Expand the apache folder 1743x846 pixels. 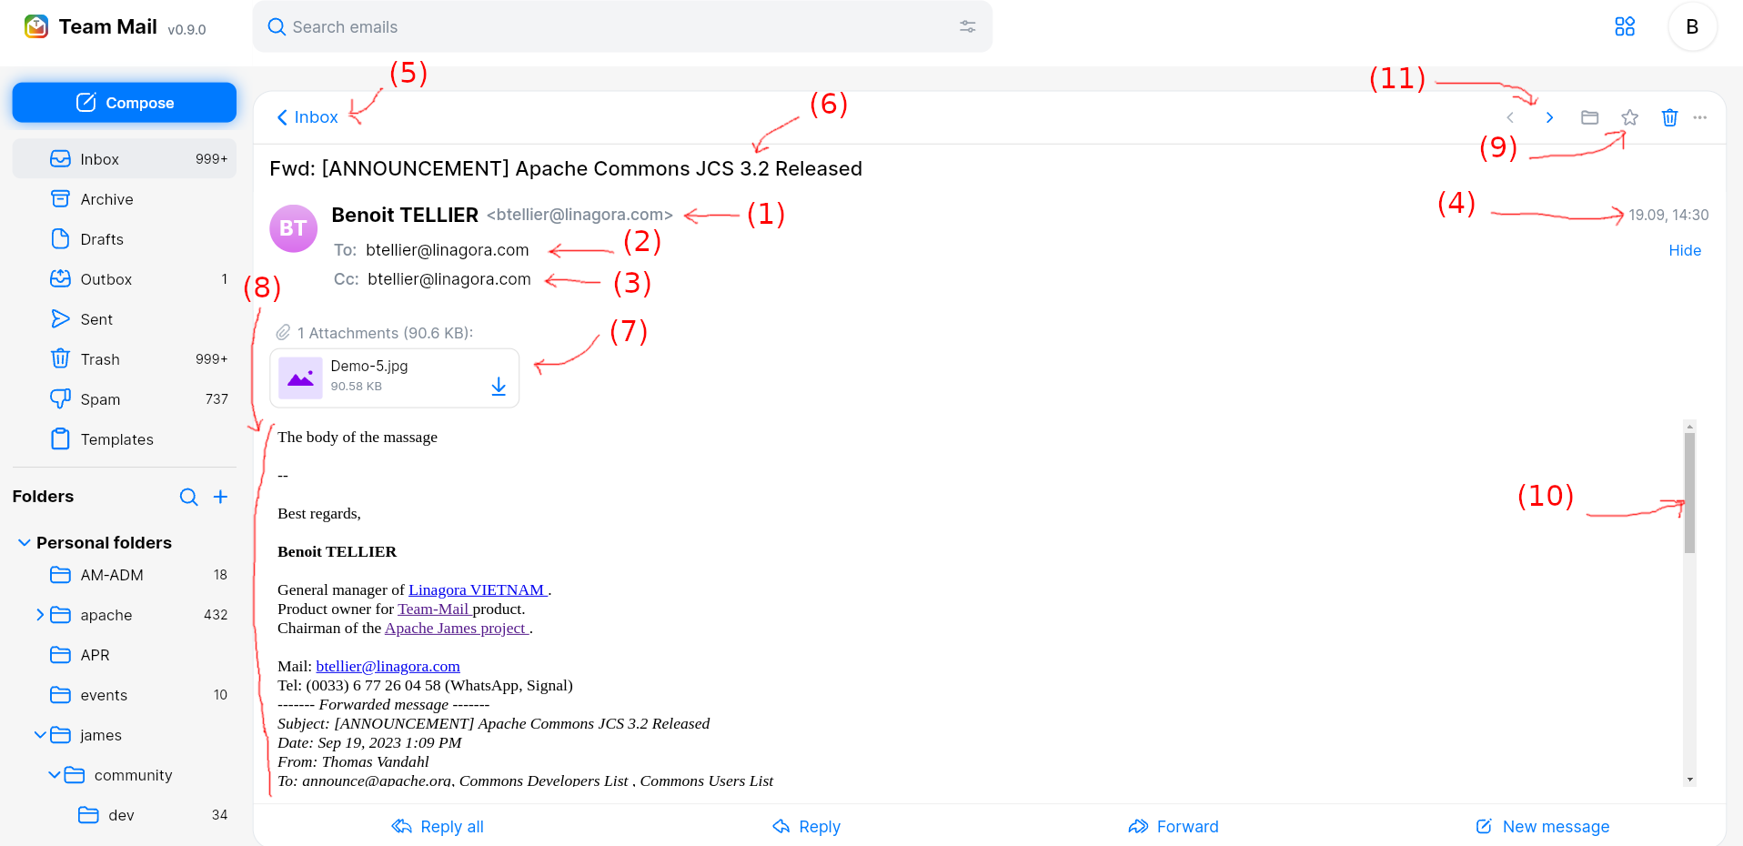[x=40, y=615]
